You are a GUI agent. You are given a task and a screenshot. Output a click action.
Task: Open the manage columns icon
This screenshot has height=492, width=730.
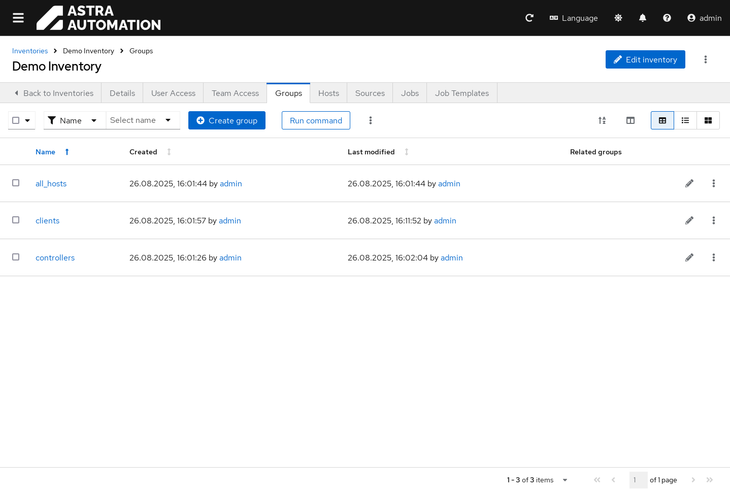(x=630, y=120)
